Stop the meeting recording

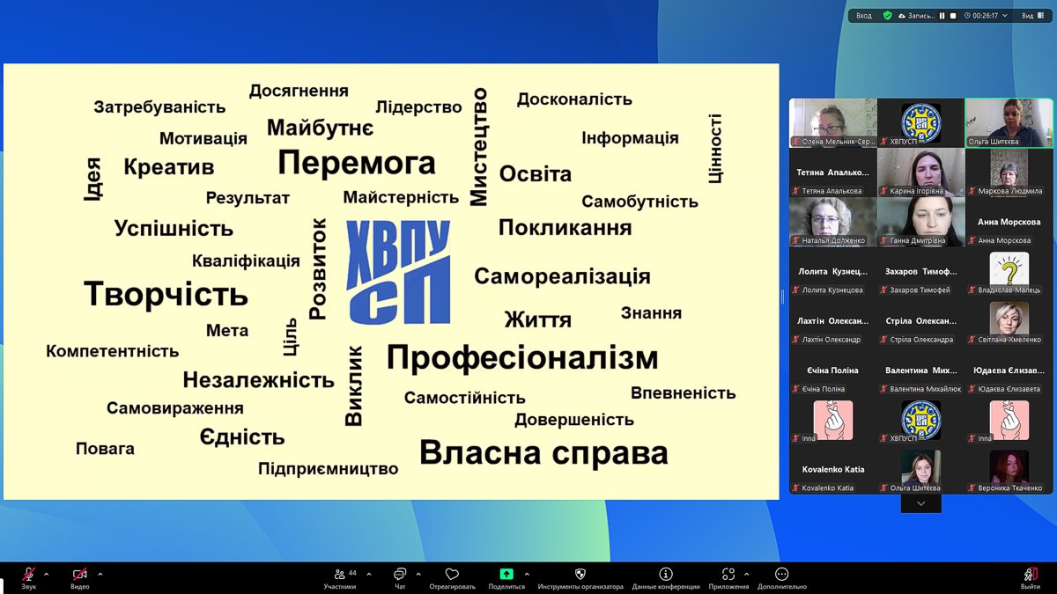coord(952,16)
